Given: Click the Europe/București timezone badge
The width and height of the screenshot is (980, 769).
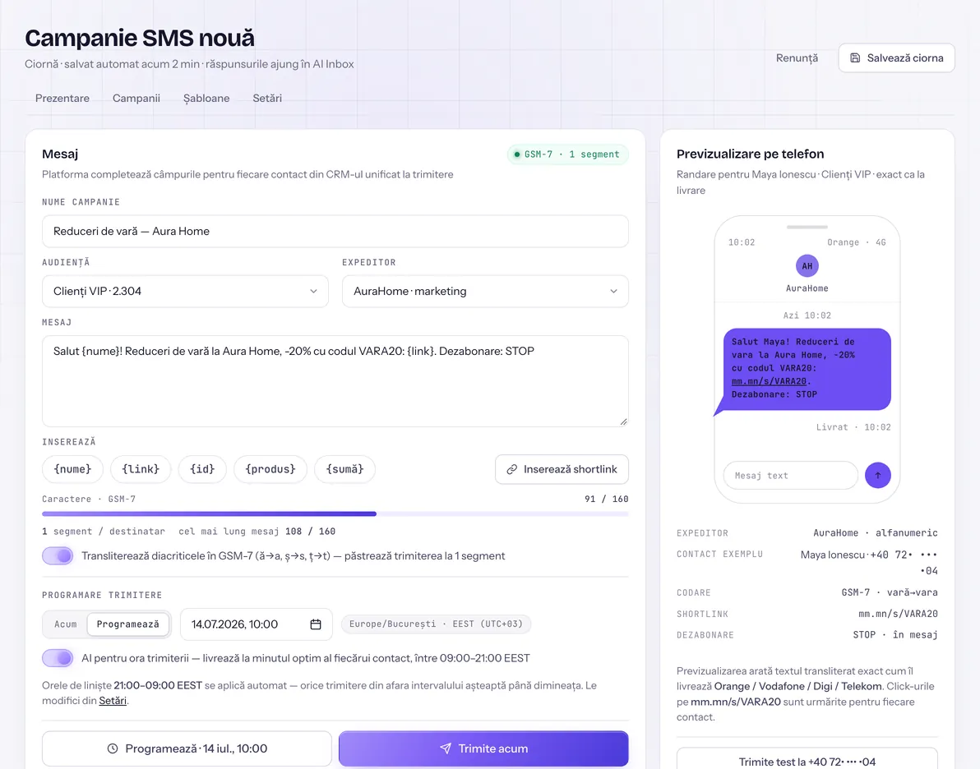Looking at the screenshot, I should click(436, 624).
